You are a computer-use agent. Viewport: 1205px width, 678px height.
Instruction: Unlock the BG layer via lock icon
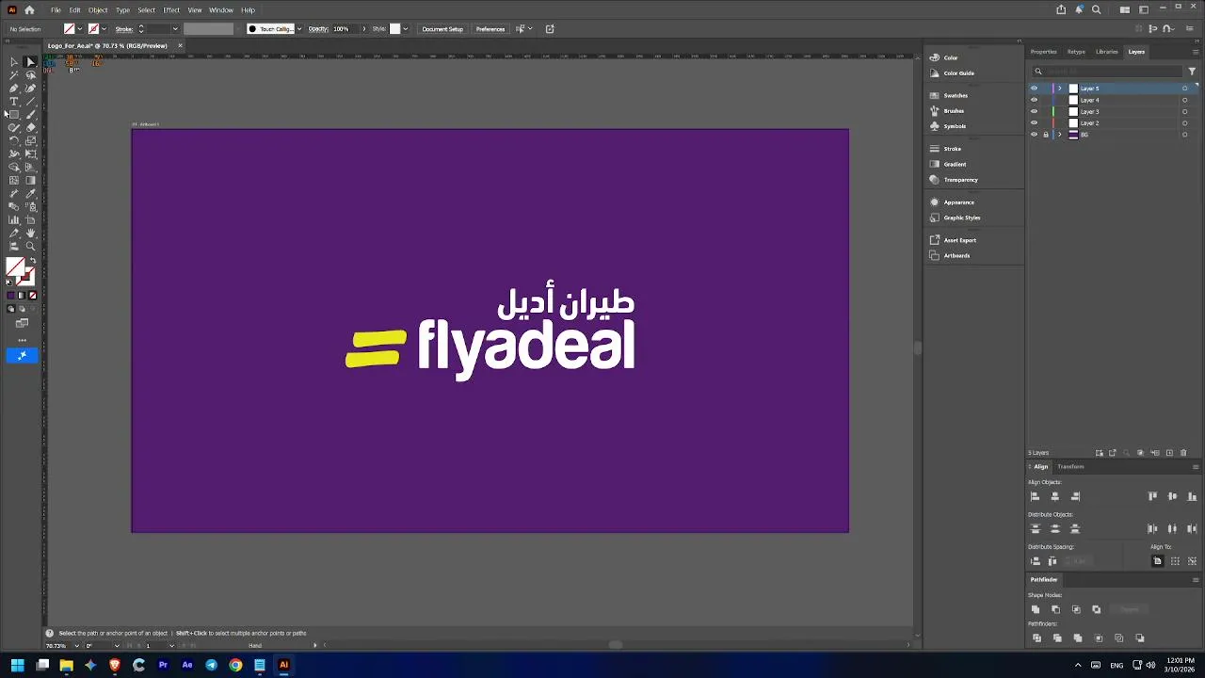point(1045,135)
